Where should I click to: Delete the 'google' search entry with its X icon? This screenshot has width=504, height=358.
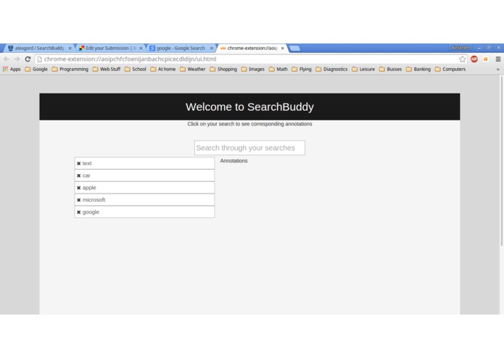coord(79,212)
